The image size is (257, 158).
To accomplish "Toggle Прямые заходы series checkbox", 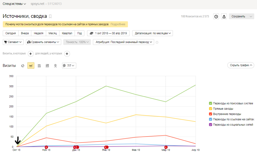I will 211,109.
